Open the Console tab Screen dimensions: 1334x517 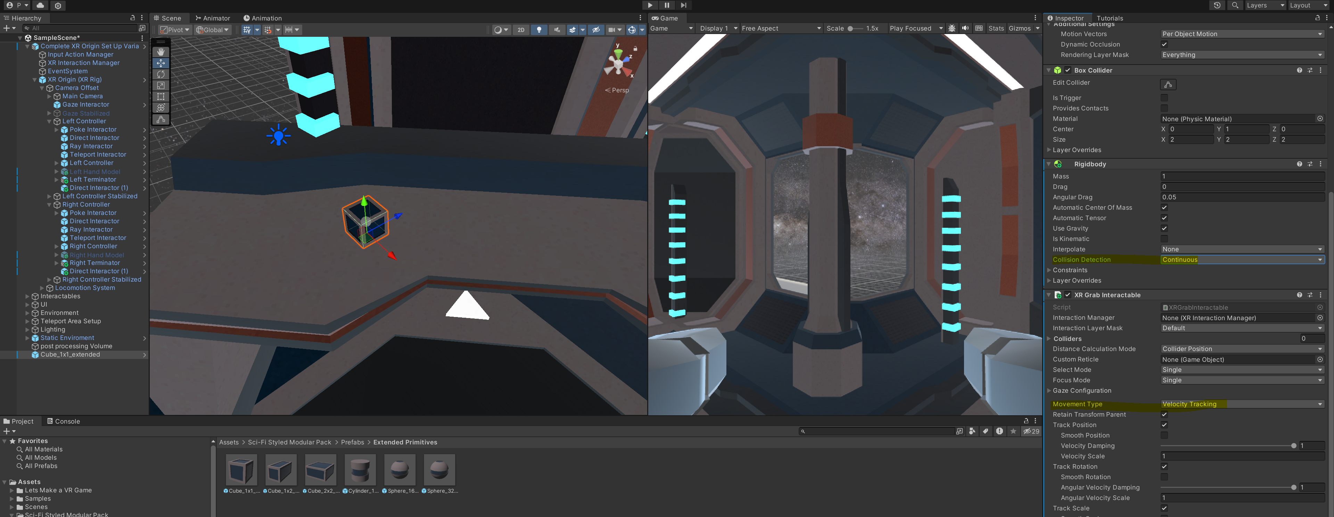tap(63, 421)
